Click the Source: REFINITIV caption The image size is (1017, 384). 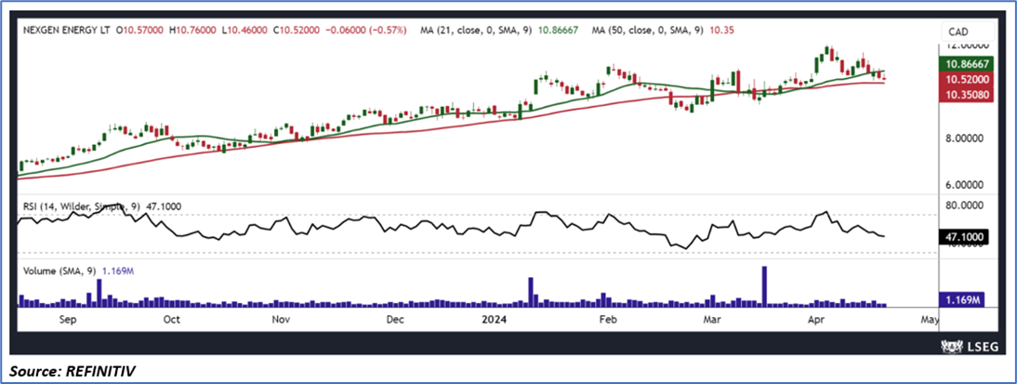coord(72,371)
